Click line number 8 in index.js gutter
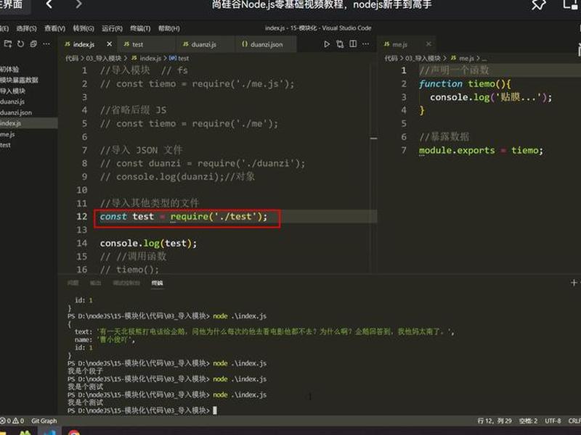 click(84, 163)
